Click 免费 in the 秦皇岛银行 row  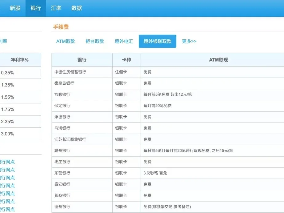tap(147, 83)
